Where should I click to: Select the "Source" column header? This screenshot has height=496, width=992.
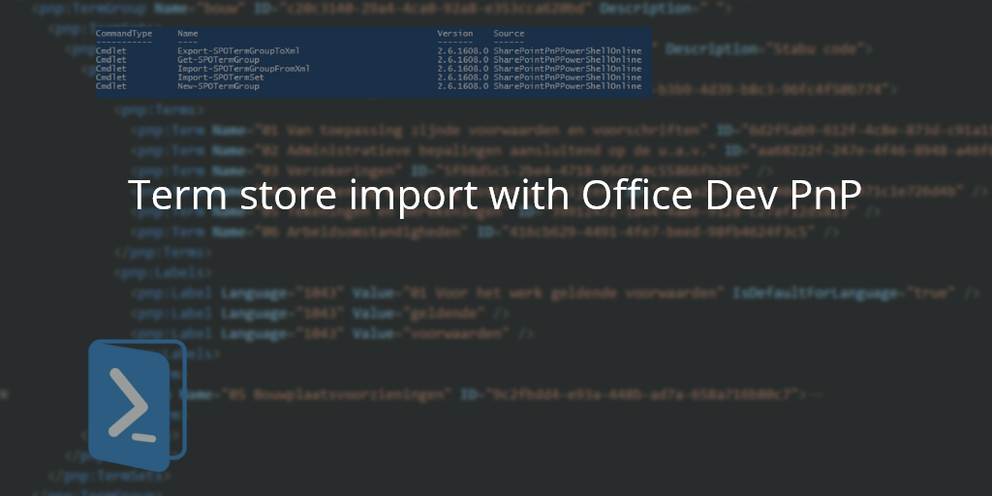509,34
